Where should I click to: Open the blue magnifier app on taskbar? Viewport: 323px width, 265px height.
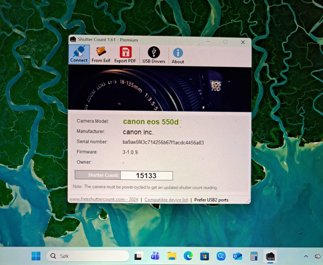coord(221,256)
